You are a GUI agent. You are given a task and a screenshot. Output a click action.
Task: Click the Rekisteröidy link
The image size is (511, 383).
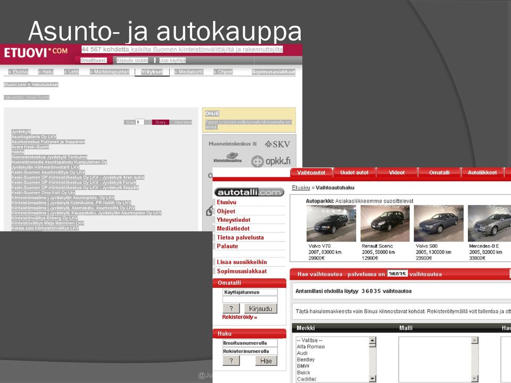point(240,317)
